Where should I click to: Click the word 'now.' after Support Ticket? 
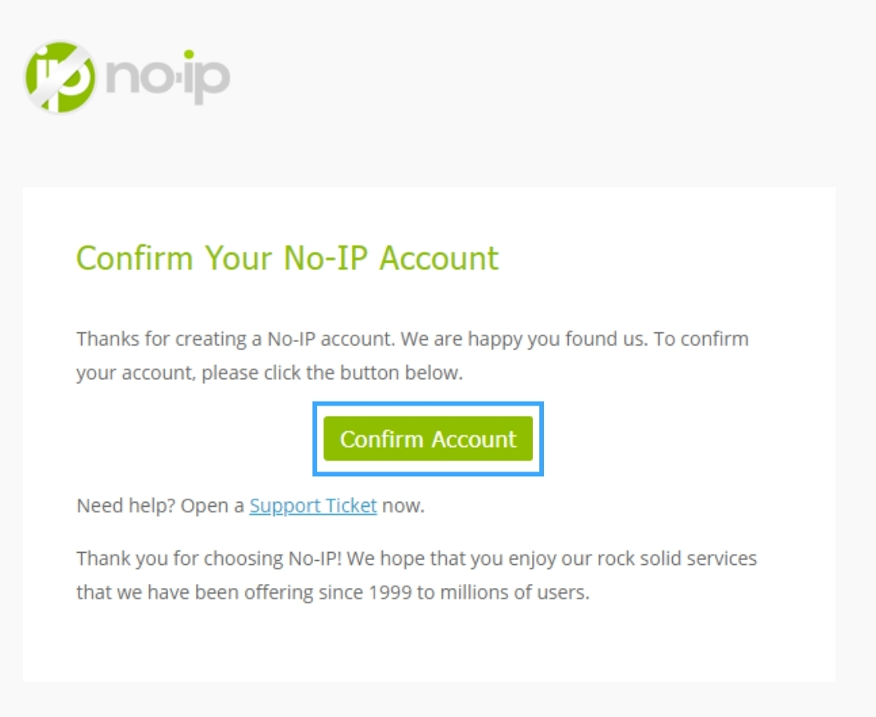point(403,506)
